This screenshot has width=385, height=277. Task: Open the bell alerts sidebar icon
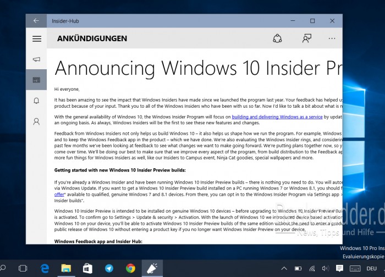coord(36,101)
